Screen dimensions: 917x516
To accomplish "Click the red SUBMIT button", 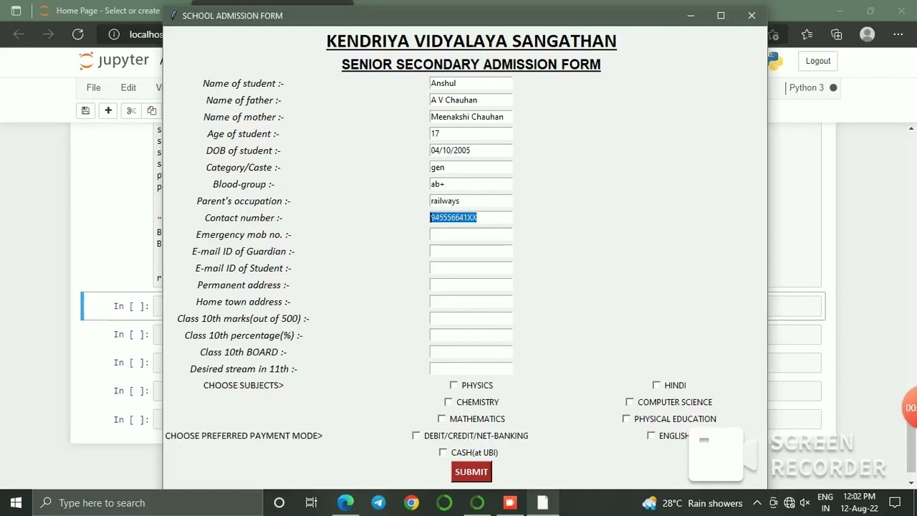I will pyautogui.click(x=471, y=472).
